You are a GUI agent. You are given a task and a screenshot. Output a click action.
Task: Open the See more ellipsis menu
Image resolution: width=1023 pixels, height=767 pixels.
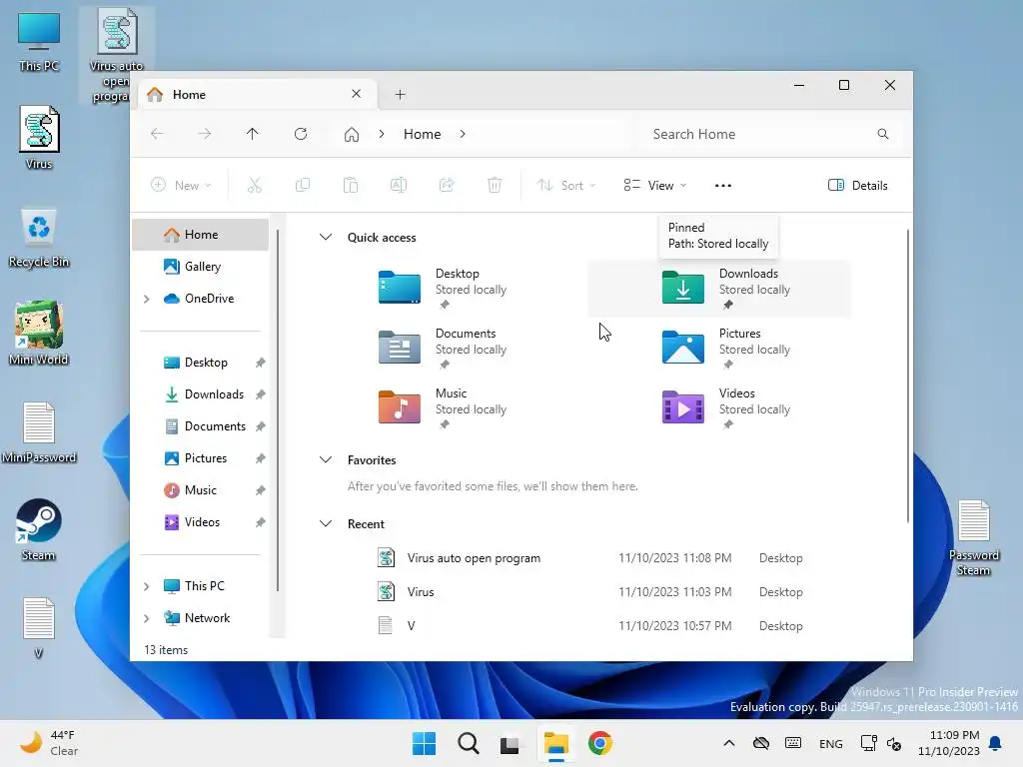pos(723,185)
